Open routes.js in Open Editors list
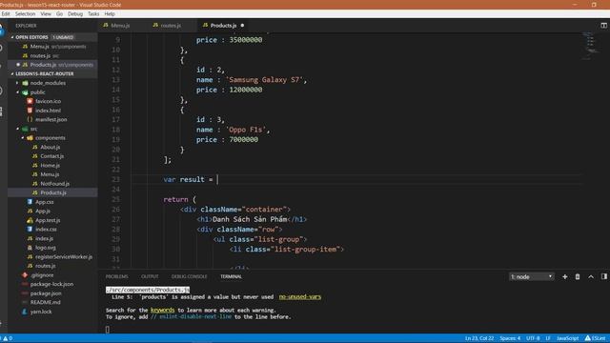This screenshot has height=343, width=610. [x=40, y=55]
